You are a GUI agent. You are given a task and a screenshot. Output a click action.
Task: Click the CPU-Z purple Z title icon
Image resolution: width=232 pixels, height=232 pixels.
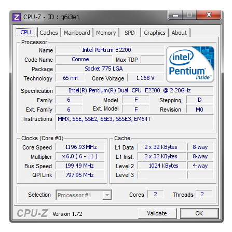click(x=17, y=17)
